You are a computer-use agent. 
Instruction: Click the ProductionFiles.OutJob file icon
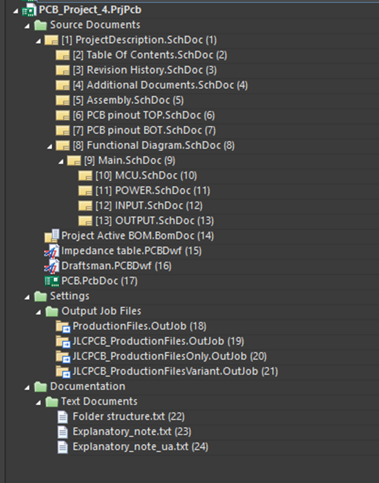[x=63, y=326]
